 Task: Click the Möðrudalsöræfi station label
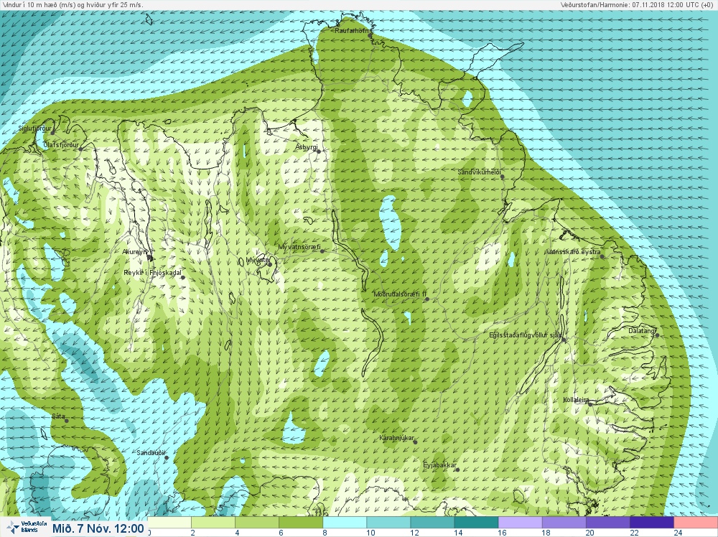point(400,294)
